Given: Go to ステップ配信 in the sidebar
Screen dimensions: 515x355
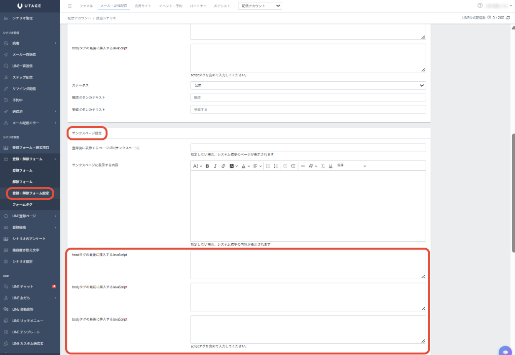Looking at the screenshot, I should pyautogui.click(x=23, y=77).
